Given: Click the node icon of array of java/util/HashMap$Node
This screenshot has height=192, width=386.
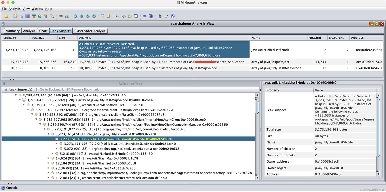Looking at the screenshot, I should coord(24,100).
